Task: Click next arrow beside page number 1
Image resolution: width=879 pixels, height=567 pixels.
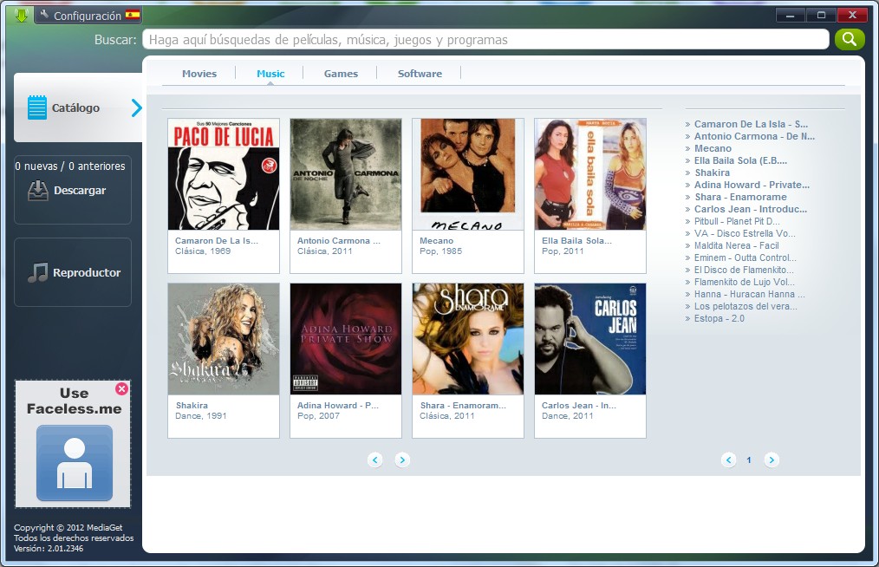Action: (x=772, y=459)
